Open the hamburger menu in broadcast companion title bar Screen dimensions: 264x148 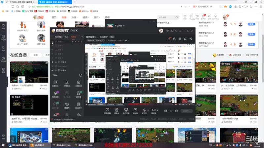tap(180, 31)
